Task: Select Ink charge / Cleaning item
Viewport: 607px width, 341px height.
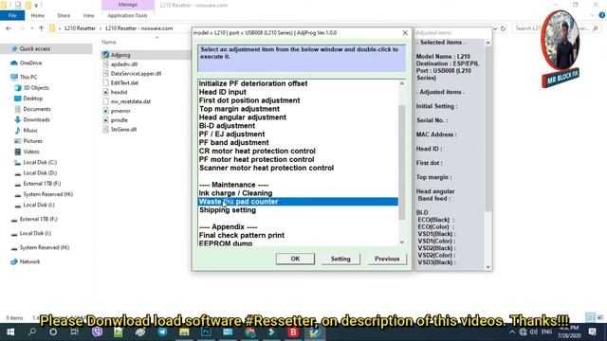Action: pos(235,193)
